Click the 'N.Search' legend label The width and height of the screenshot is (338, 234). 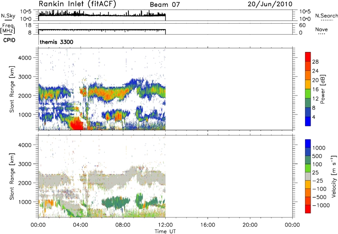tap(326, 16)
